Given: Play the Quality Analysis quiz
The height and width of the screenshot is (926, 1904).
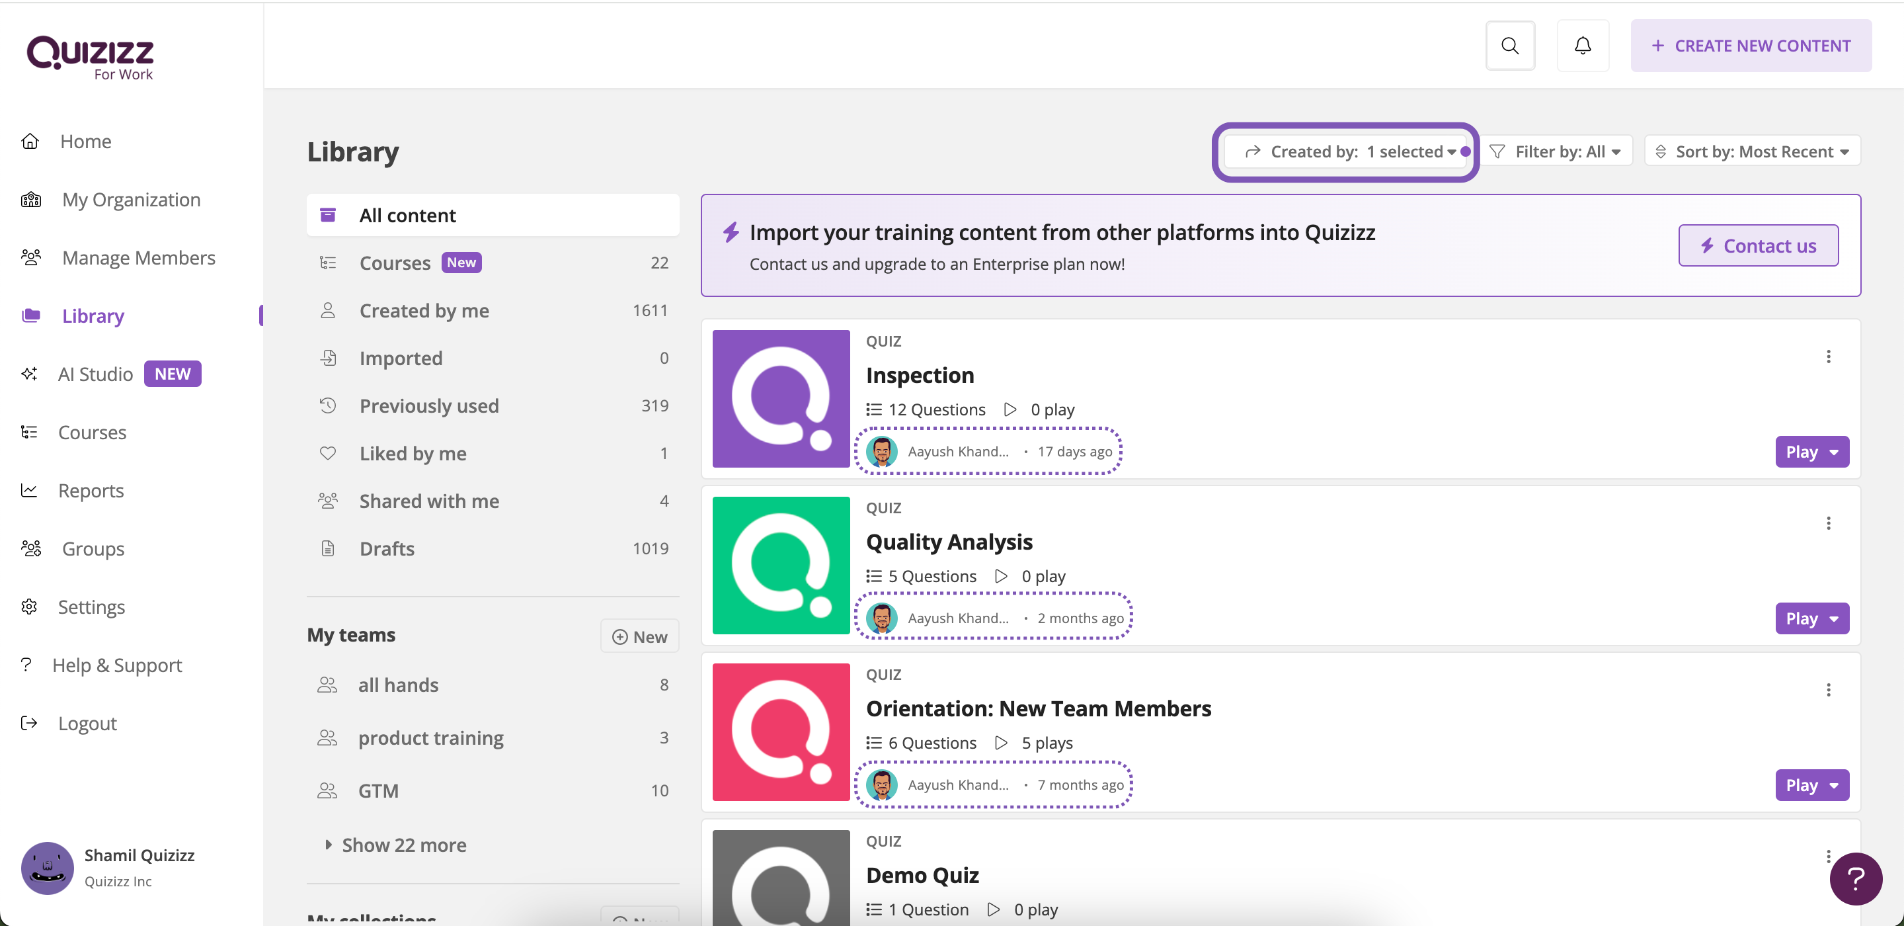Looking at the screenshot, I should pyautogui.click(x=1811, y=618).
